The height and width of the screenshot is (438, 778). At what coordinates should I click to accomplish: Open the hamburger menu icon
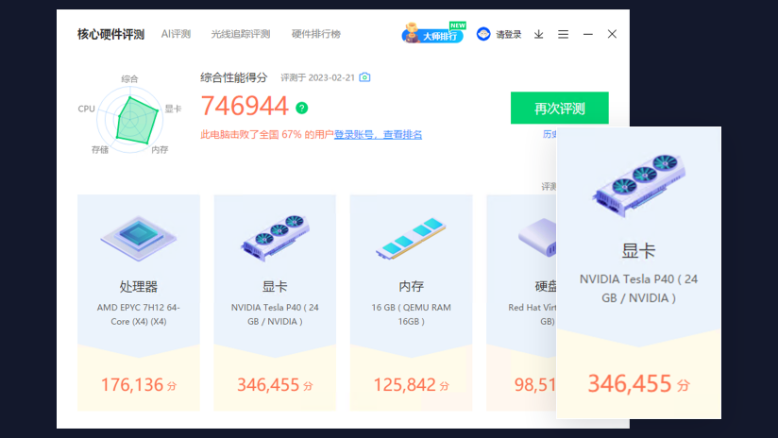pos(563,34)
